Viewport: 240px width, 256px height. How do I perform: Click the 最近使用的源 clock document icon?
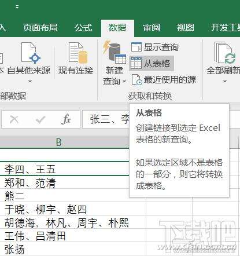click(x=136, y=79)
